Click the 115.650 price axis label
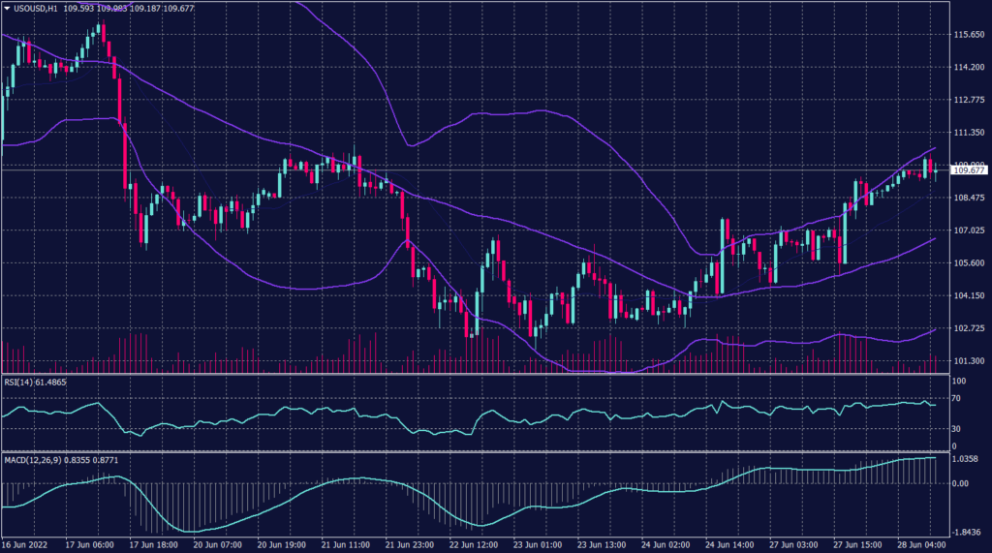992x553 pixels. [970, 35]
